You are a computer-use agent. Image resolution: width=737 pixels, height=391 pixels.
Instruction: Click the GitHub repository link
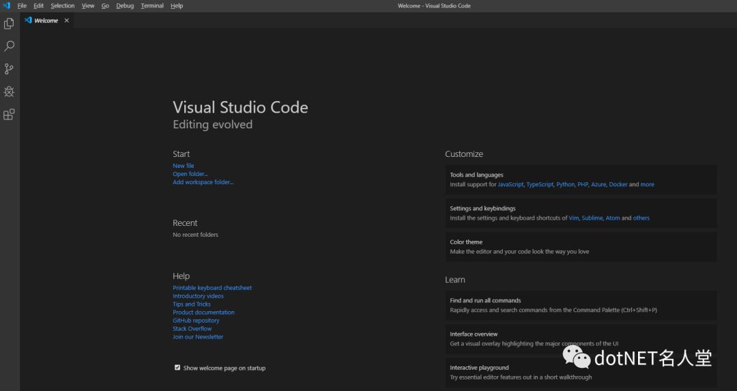(x=196, y=321)
